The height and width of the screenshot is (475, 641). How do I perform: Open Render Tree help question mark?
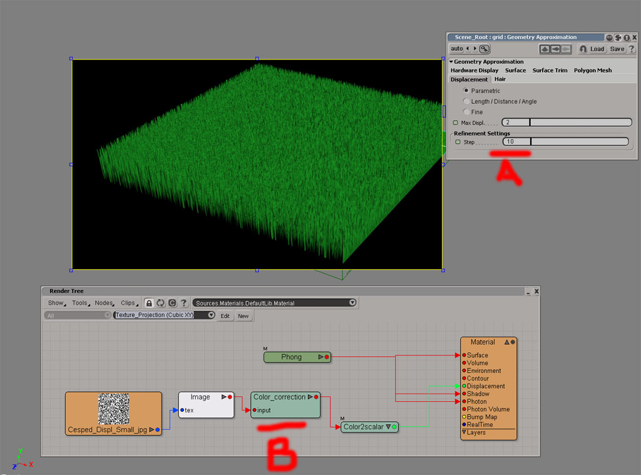coord(183,303)
